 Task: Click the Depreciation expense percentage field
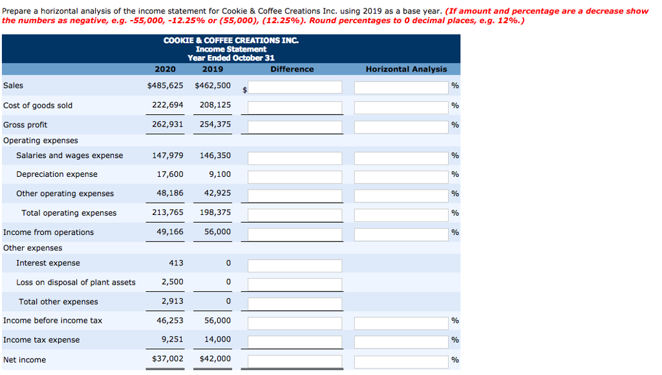pyautogui.click(x=401, y=177)
